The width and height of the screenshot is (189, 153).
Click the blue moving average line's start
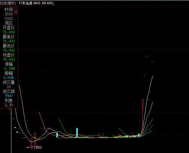[119, 128]
